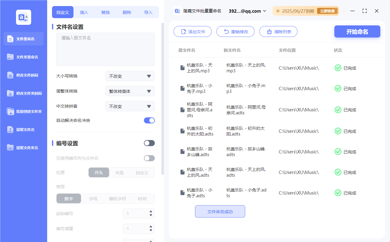Enable the 编号设置 numbering switch
Viewport: 390px width, 242px height.
pyautogui.click(x=149, y=143)
